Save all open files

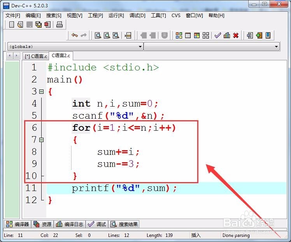point(39,25)
